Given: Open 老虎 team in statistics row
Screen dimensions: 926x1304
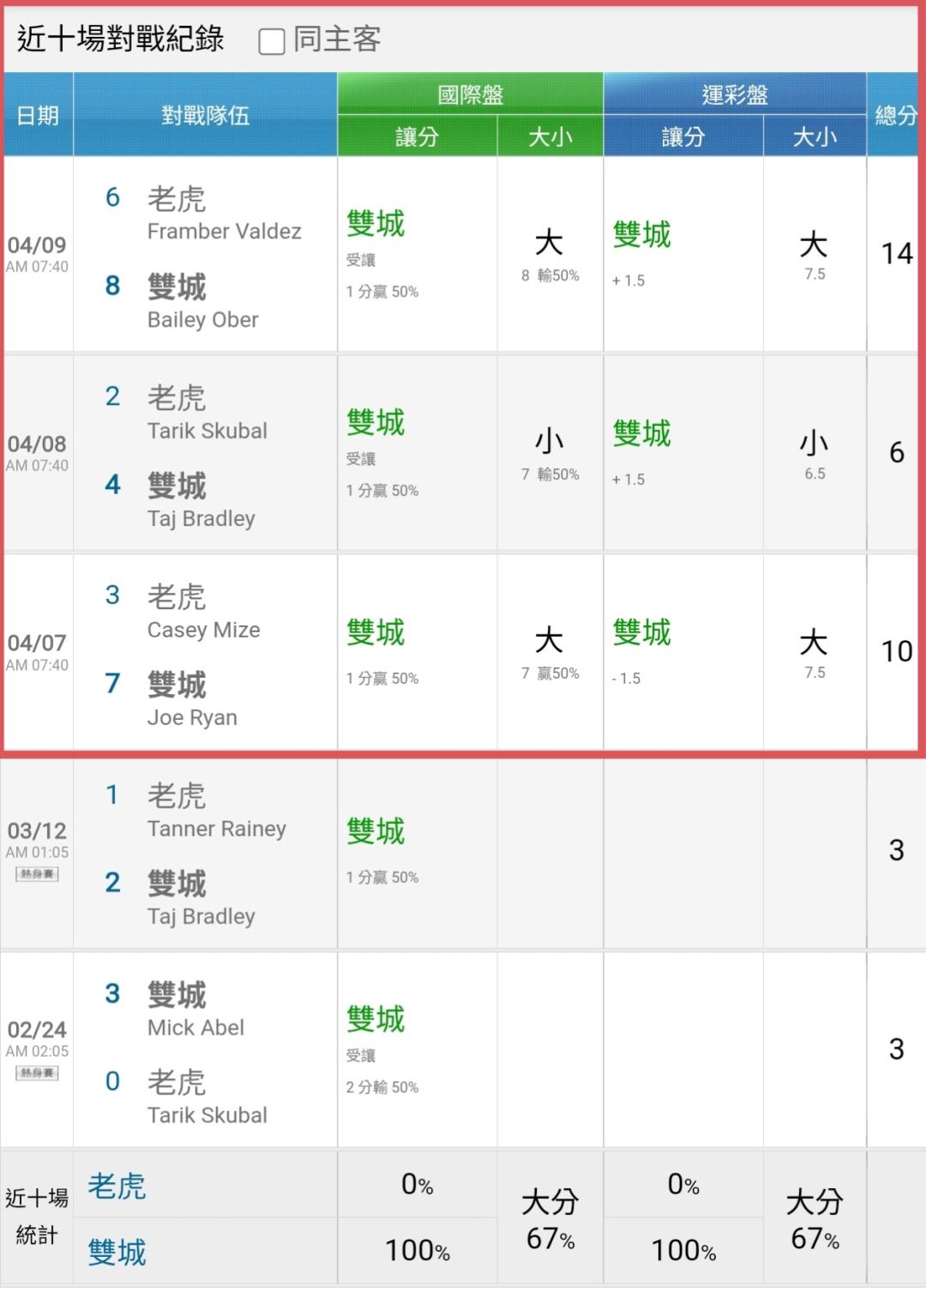Looking at the screenshot, I should point(117,1186).
